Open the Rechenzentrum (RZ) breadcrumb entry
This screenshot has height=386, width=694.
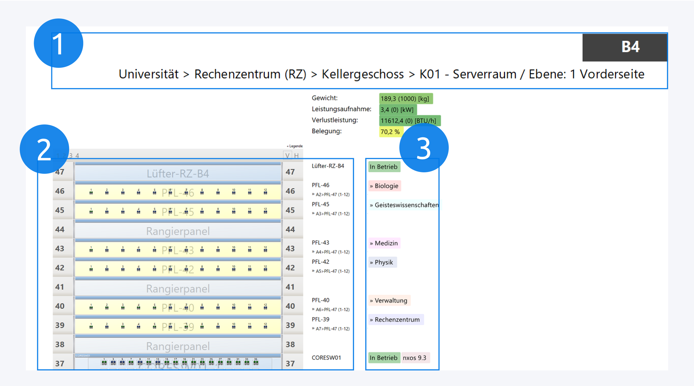250,74
